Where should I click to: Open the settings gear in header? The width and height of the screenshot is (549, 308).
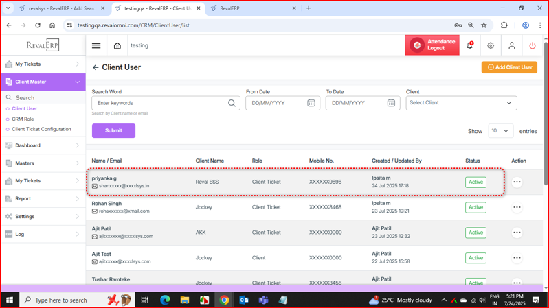click(x=491, y=46)
